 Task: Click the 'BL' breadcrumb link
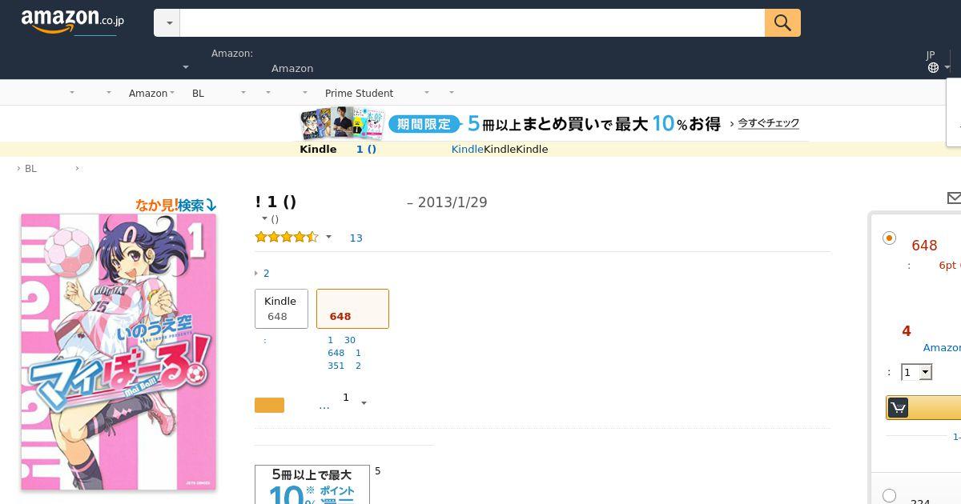pyautogui.click(x=30, y=168)
